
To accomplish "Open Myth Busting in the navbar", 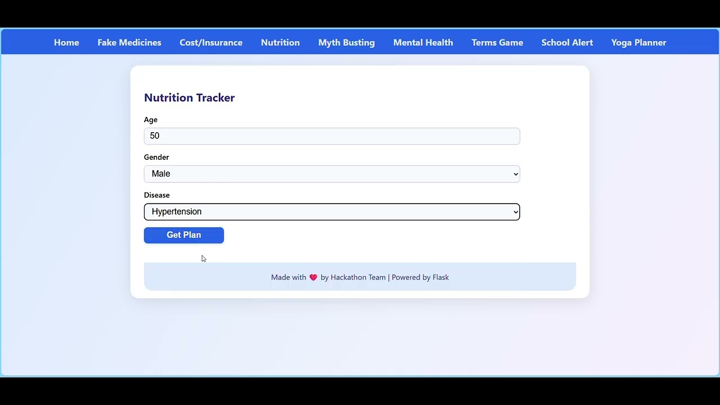I will coord(346,43).
